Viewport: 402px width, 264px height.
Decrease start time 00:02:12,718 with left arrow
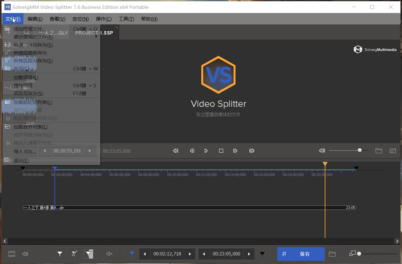(145, 254)
